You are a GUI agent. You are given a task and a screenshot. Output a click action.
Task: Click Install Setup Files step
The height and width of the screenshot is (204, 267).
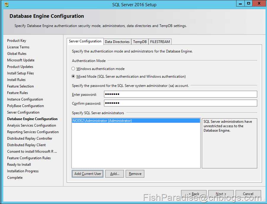pos(20,73)
